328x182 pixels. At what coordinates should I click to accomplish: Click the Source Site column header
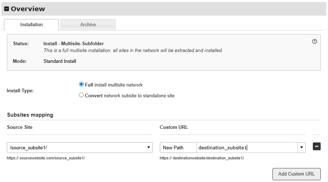click(x=19, y=127)
